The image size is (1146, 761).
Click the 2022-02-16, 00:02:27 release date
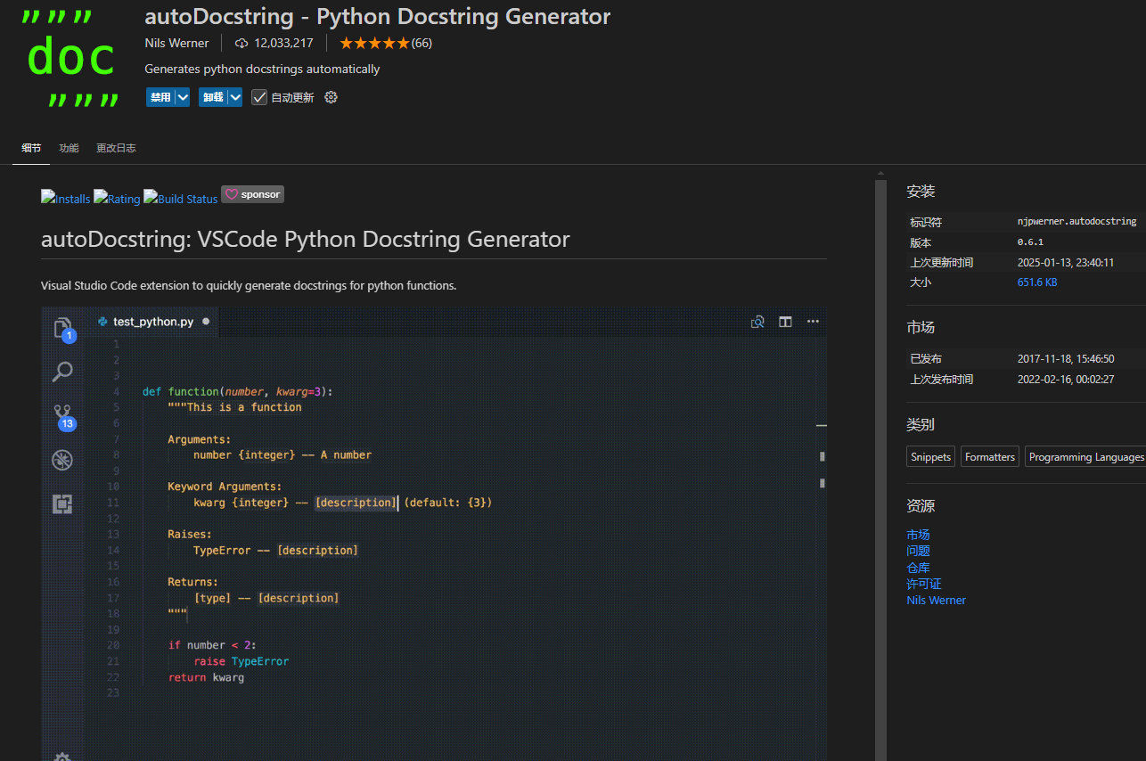coord(1066,380)
